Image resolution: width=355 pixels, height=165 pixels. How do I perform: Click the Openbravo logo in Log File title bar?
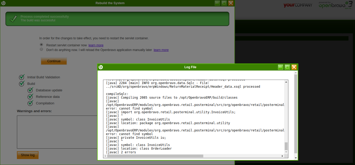point(101,67)
